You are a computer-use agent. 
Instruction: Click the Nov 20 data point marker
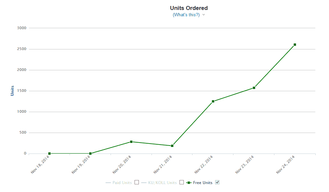click(x=131, y=141)
